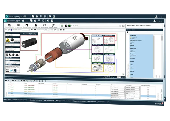Click minus circle icon in Defect Collection toolbar

pyautogui.click(x=13, y=81)
